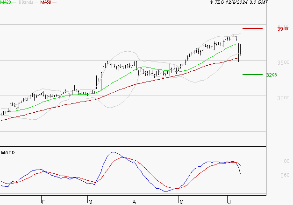The width and height of the screenshot is (293, 205).
Task: Click the 3500 price axis label
Action: [283, 62]
